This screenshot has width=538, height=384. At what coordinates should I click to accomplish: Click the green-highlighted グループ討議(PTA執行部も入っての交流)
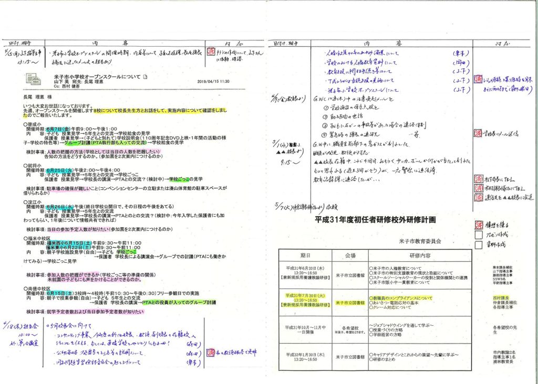(x=105, y=143)
